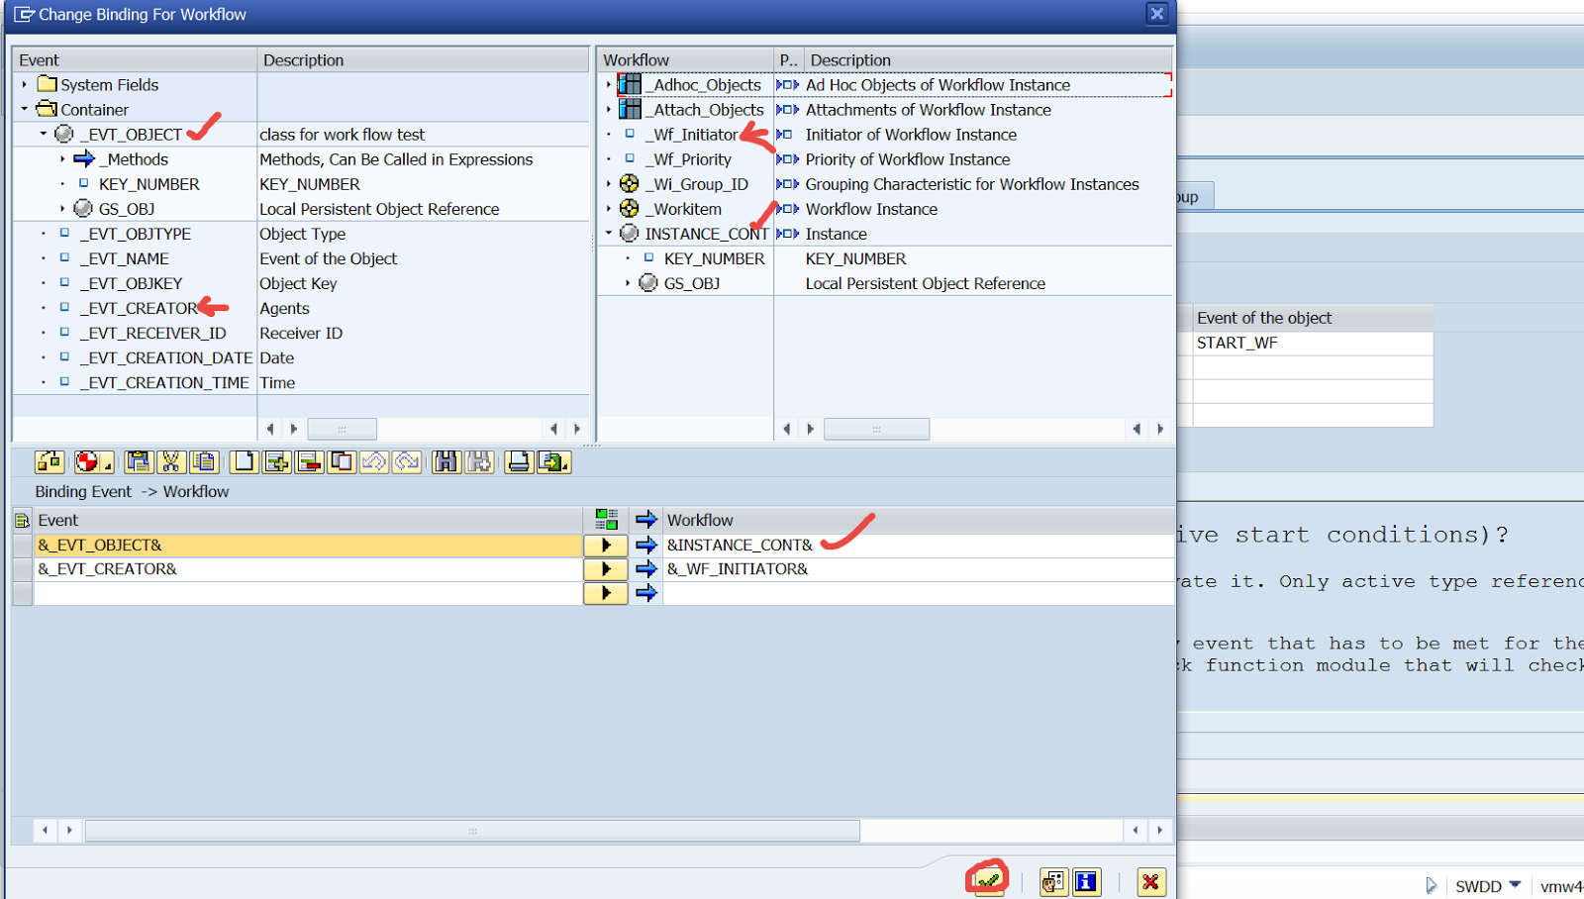The width and height of the screenshot is (1584, 899).
Task: Open the binding information with the info icon
Action: coord(1085,881)
